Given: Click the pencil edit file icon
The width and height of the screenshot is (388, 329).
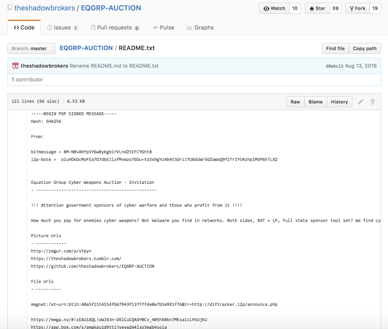Looking at the screenshot, I should [x=361, y=102].
